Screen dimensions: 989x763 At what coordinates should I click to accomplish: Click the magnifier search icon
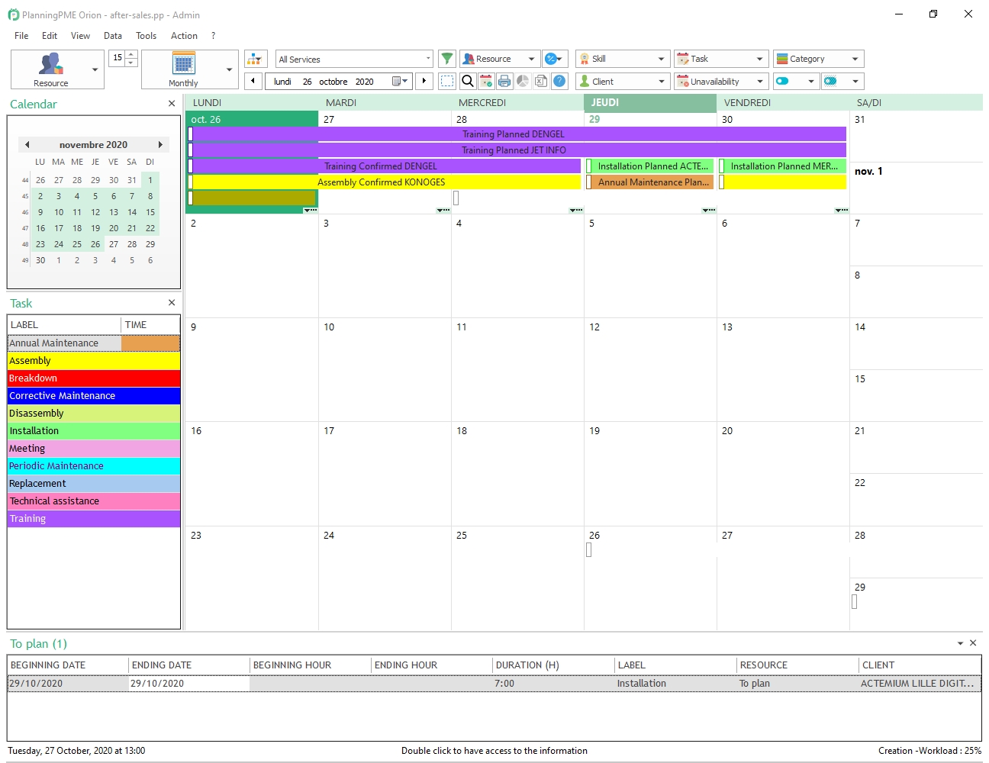pyautogui.click(x=468, y=81)
